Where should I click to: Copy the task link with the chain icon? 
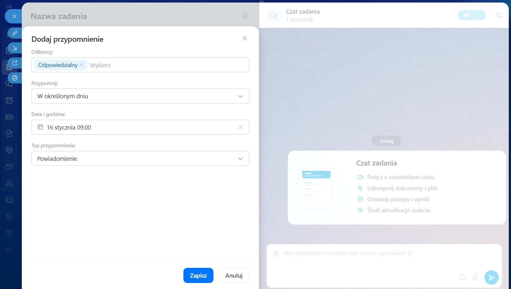pos(15,33)
